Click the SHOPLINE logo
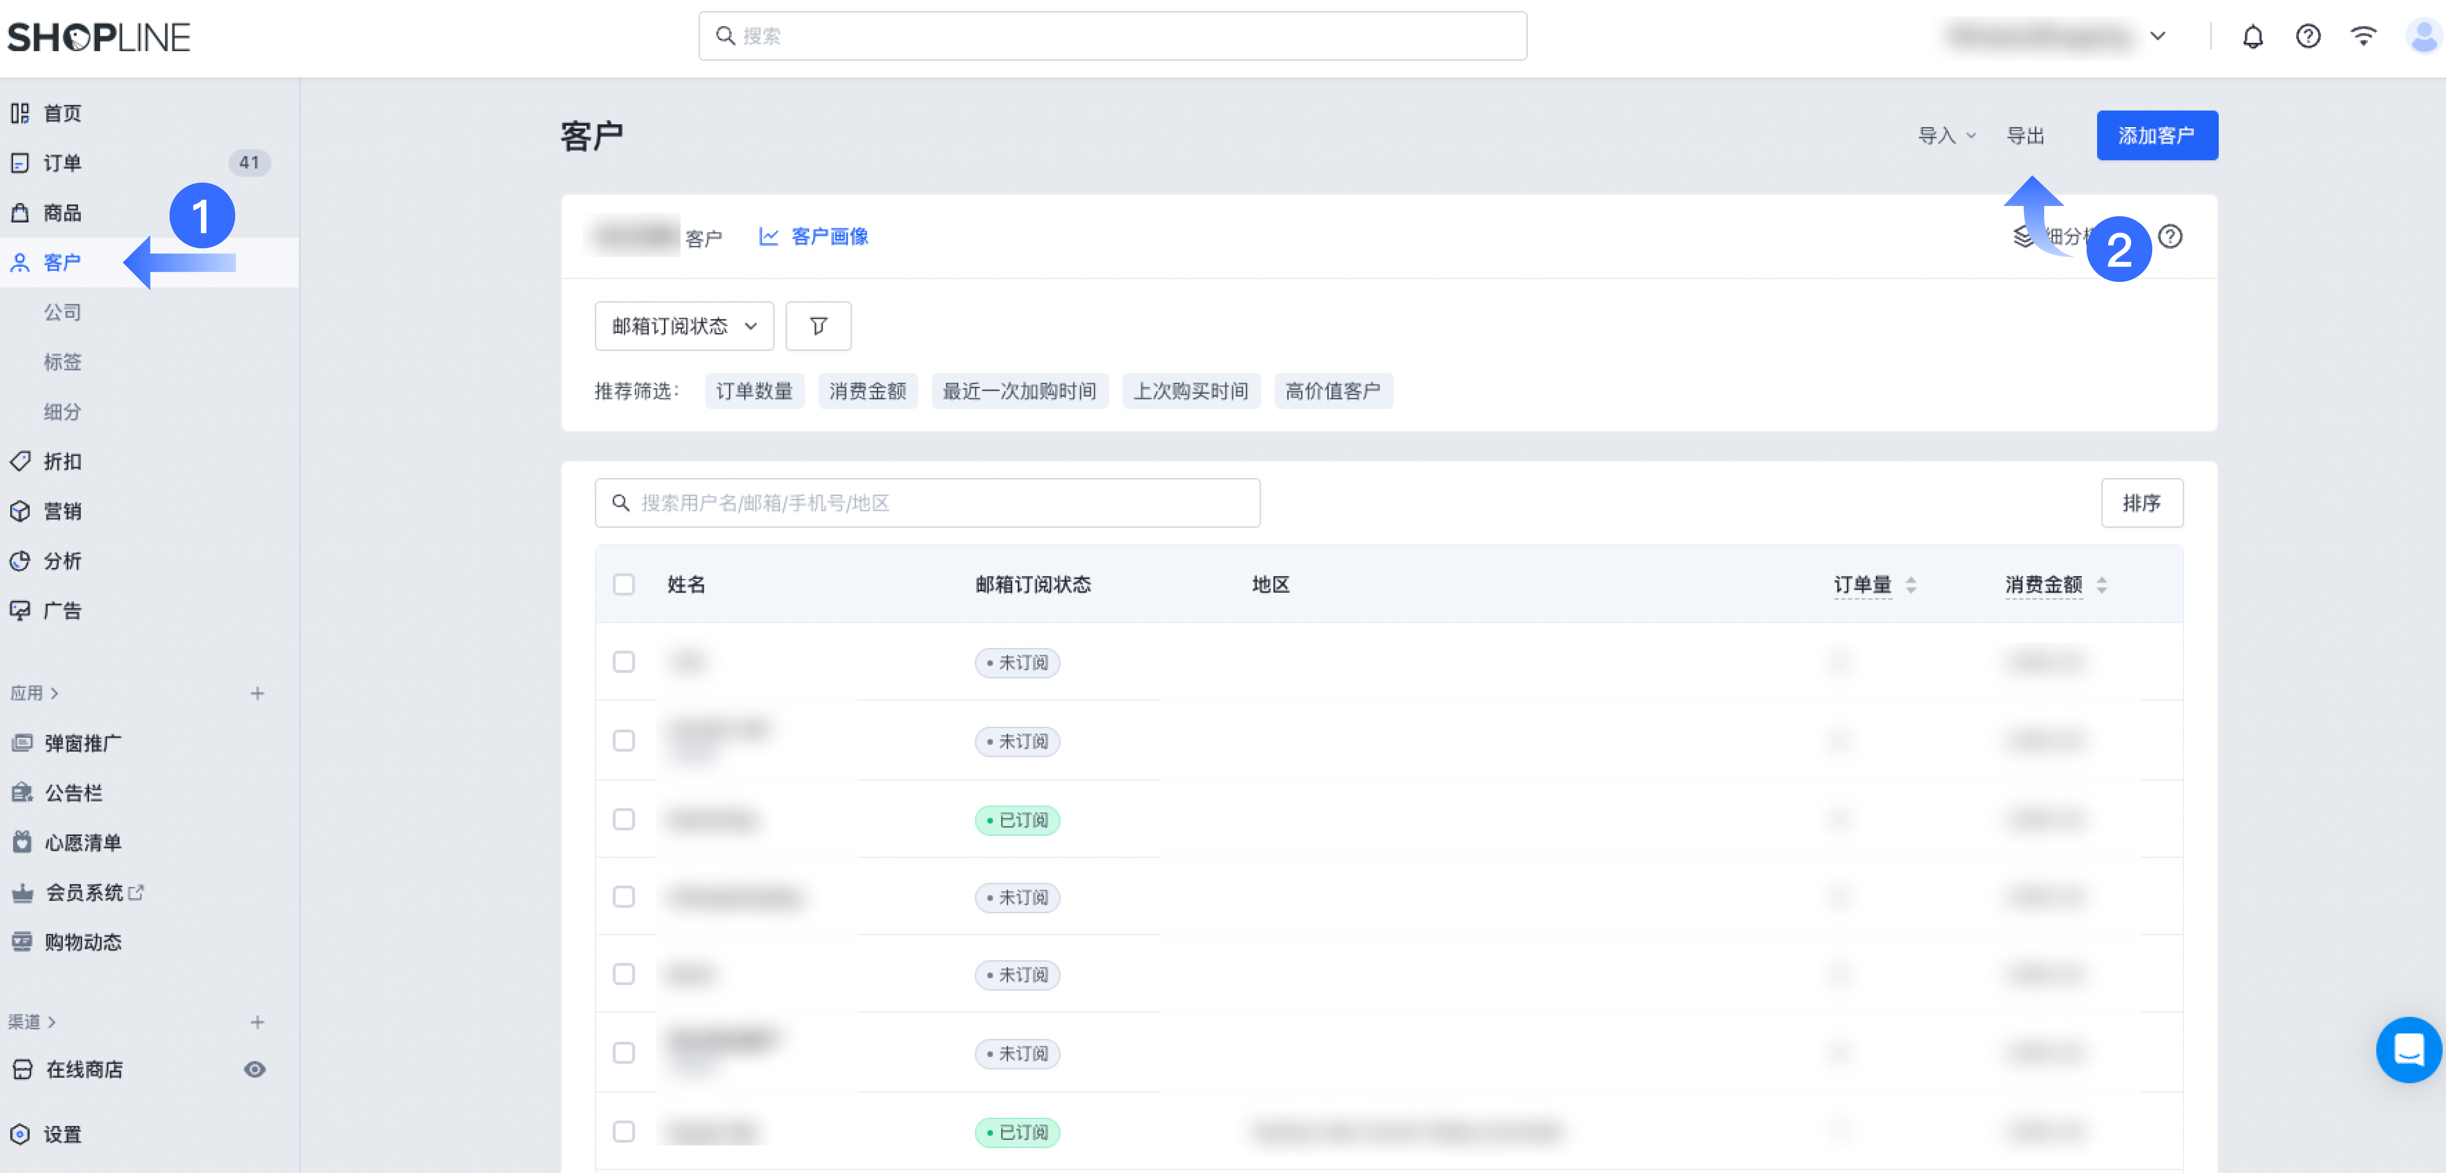 click(99, 37)
